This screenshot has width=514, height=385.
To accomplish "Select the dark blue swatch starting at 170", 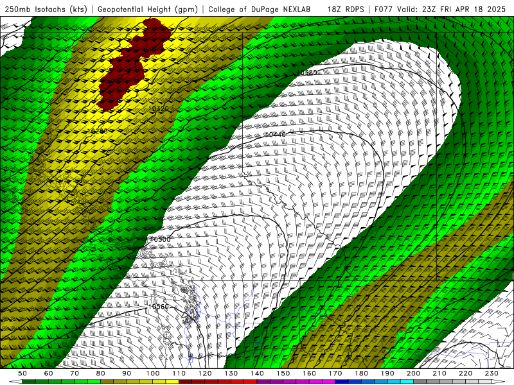I will click(342, 382).
